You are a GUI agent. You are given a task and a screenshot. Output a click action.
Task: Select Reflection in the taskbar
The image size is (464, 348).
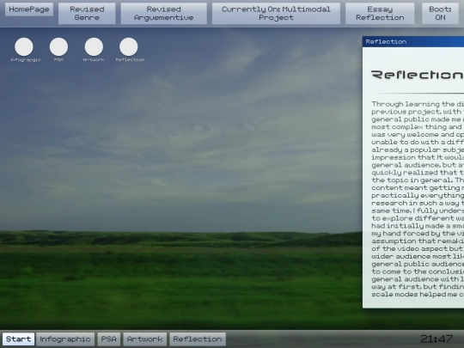point(198,339)
